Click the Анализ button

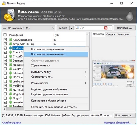[63, 28]
